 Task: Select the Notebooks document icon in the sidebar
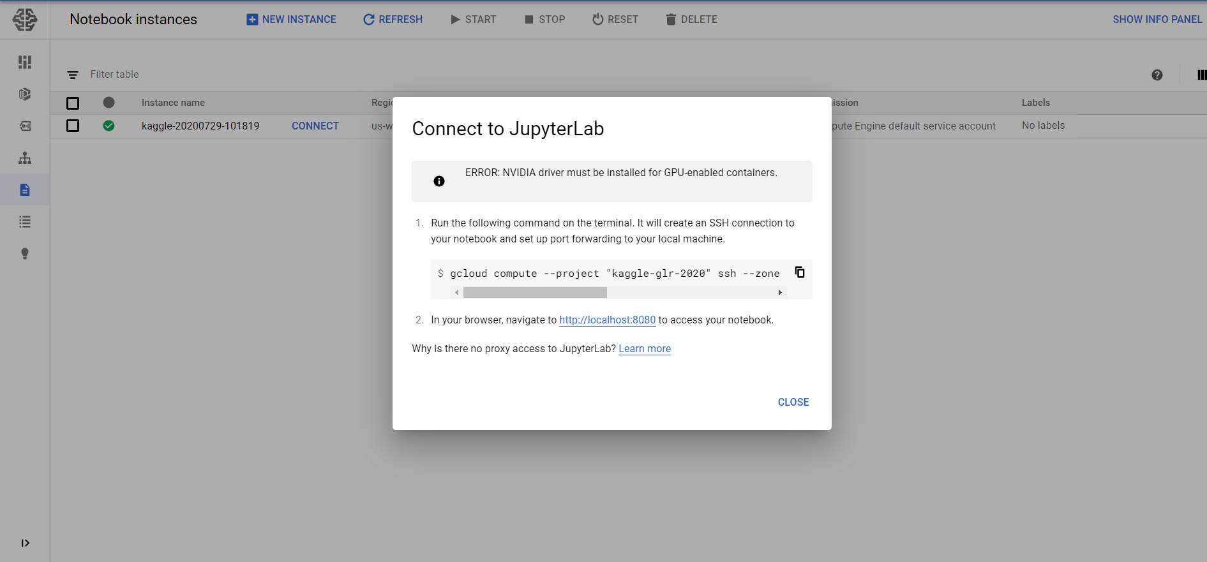25,189
